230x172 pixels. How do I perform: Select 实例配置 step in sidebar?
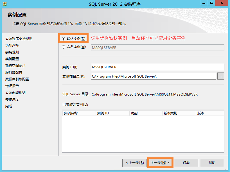point(12,59)
